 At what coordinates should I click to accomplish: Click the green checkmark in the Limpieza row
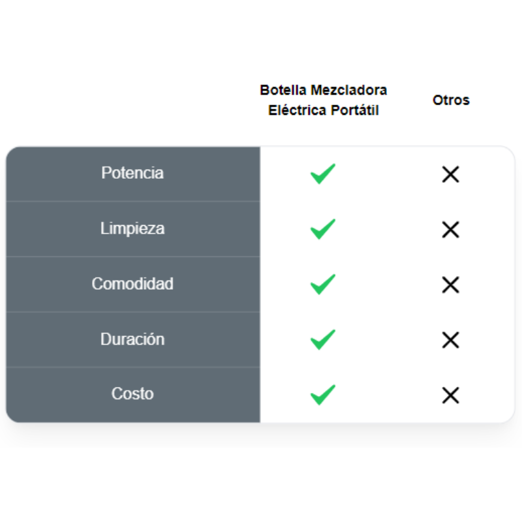coord(322,229)
